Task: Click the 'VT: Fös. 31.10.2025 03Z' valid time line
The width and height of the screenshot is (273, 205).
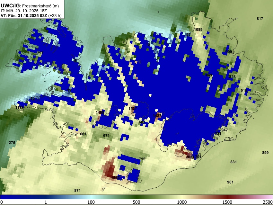Action: point(24,15)
